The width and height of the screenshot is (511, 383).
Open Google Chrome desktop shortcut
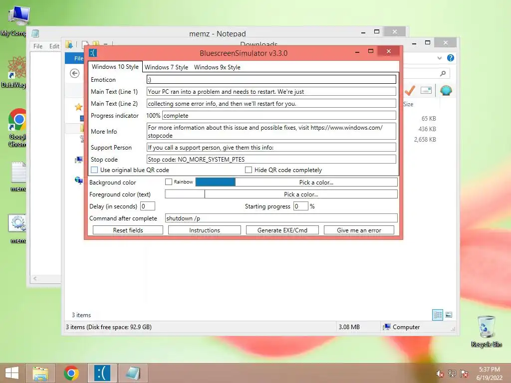17,120
